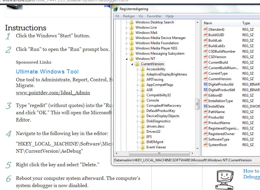Expand the AppCompatFlags key arrow
Viewport: 260px width, 190px height.
tap(138, 85)
